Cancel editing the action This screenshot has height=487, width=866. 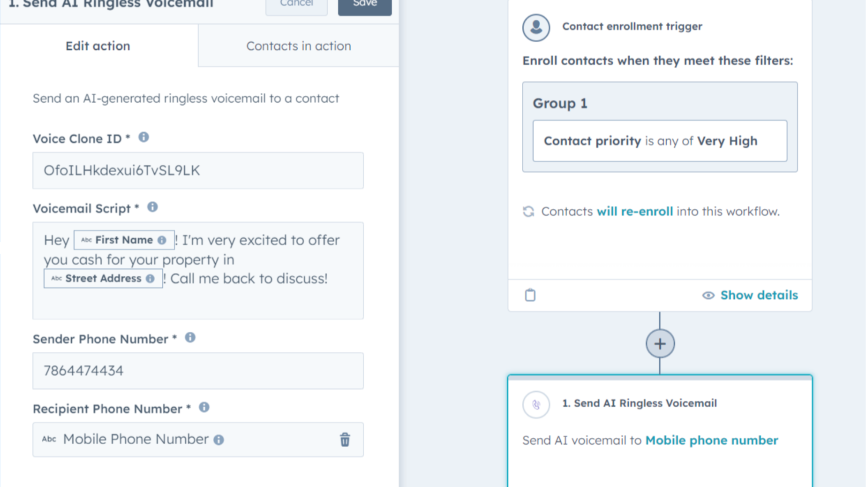pyautogui.click(x=296, y=5)
